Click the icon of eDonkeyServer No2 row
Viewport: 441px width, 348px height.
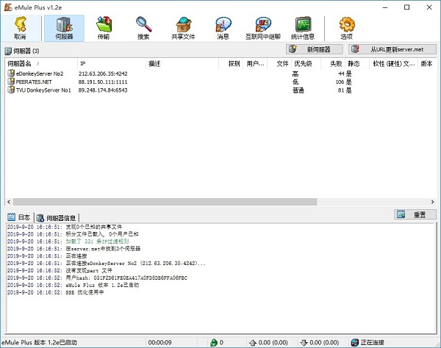coord(11,73)
